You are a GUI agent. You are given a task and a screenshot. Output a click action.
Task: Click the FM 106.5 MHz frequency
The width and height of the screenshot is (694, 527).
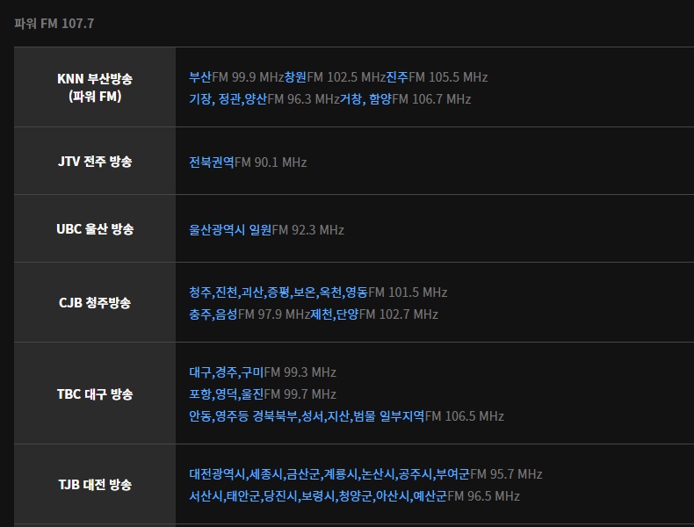click(465, 416)
